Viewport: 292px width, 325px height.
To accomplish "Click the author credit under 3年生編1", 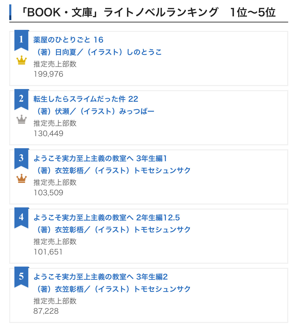I will coord(112,171).
